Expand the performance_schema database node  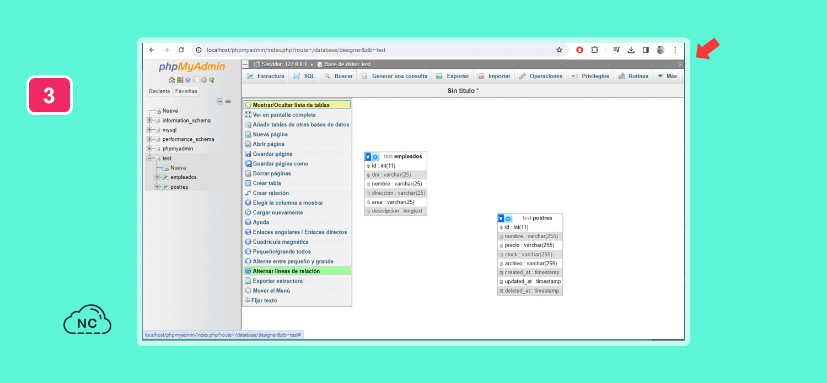149,139
